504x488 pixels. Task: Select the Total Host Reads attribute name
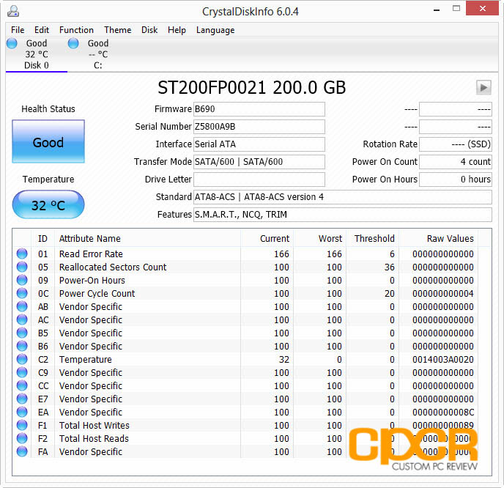(x=94, y=438)
